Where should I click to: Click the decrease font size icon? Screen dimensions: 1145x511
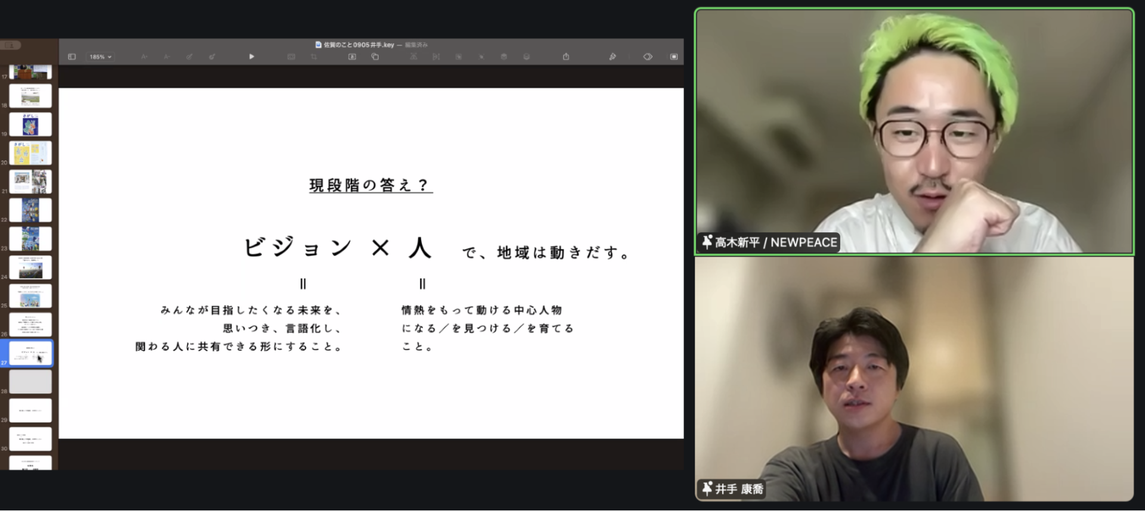(167, 57)
